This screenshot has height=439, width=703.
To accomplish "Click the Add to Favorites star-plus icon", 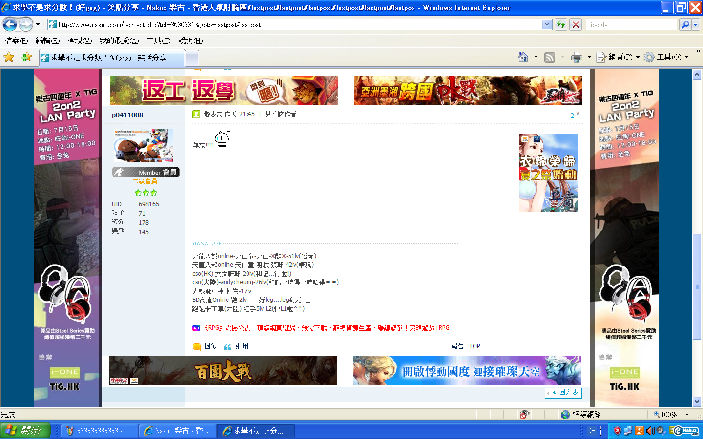I will coord(26,58).
